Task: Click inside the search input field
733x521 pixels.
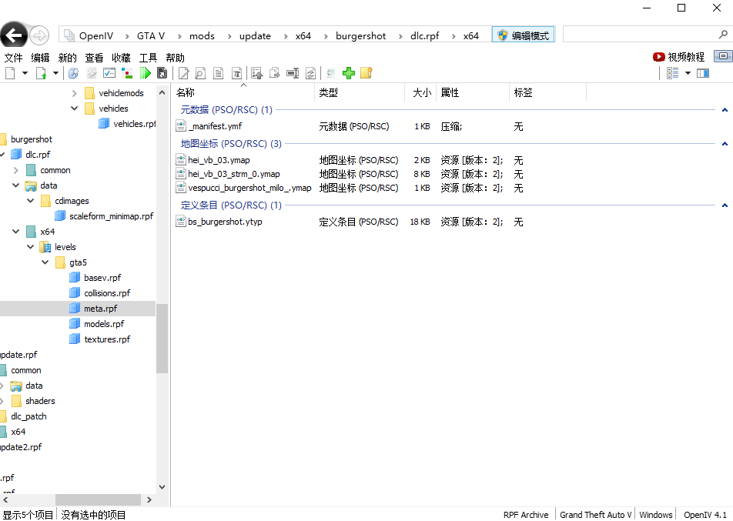Action: [641, 35]
